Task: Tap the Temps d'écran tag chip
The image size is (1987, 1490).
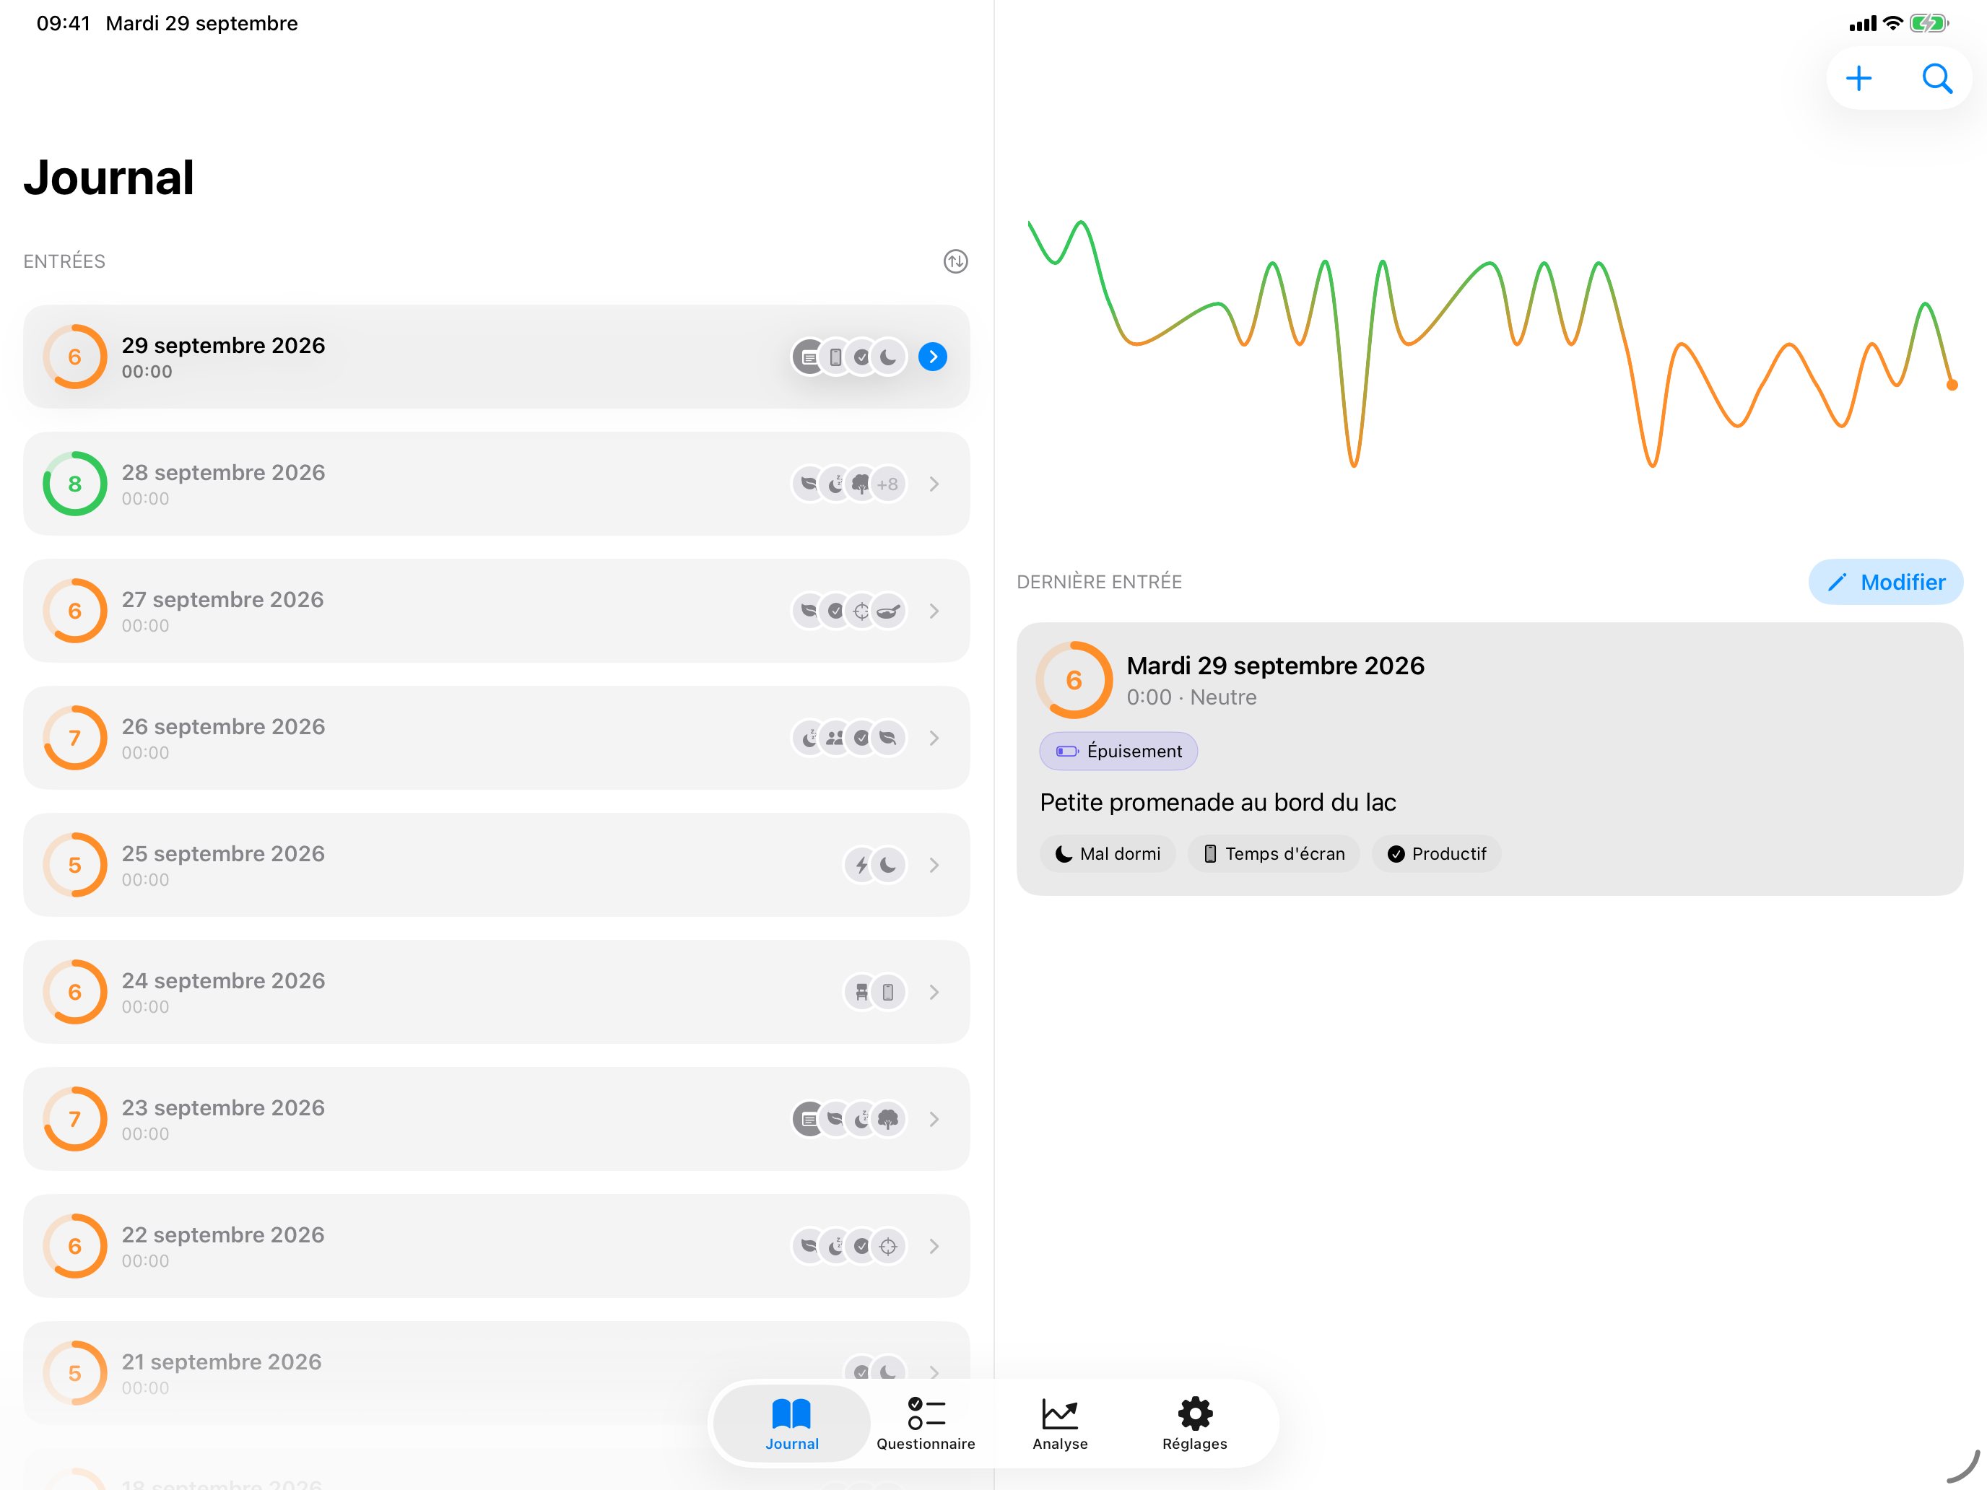Action: click(x=1274, y=854)
